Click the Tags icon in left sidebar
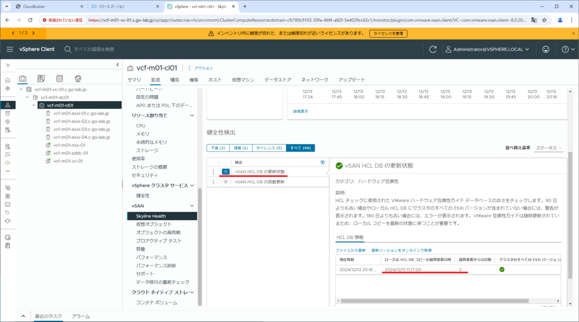579x322 pixels. [8, 213]
